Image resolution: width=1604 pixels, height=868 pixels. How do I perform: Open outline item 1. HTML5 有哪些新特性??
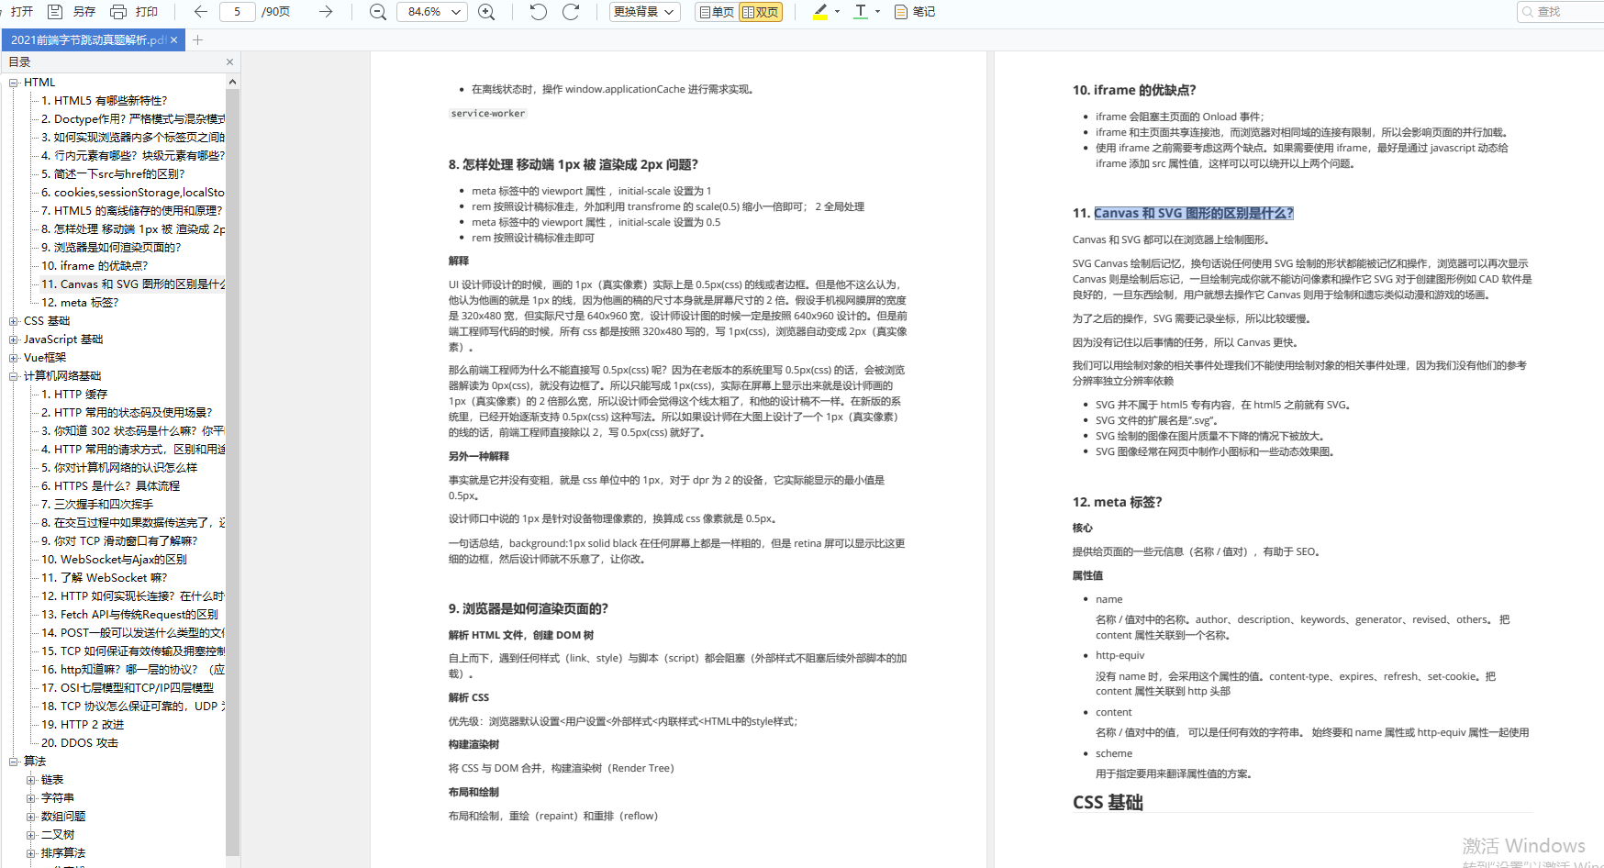(x=104, y=101)
